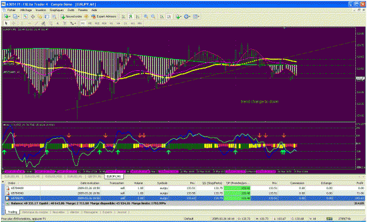Open the Strategy Tester icon
The image size is (367, 222).
point(54,16)
